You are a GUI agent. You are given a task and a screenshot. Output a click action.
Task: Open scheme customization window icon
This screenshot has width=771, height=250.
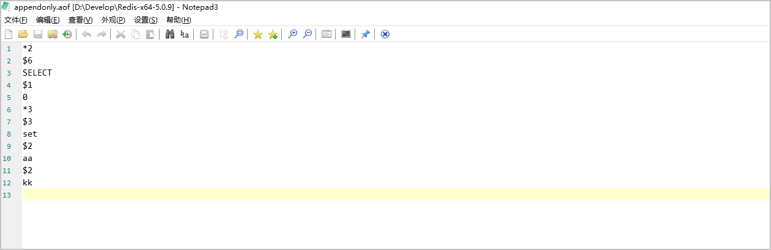click(326, 34)
